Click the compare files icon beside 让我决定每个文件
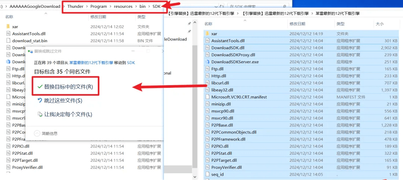Viewport: 403px width, 180px height. [x=40, y=115]
